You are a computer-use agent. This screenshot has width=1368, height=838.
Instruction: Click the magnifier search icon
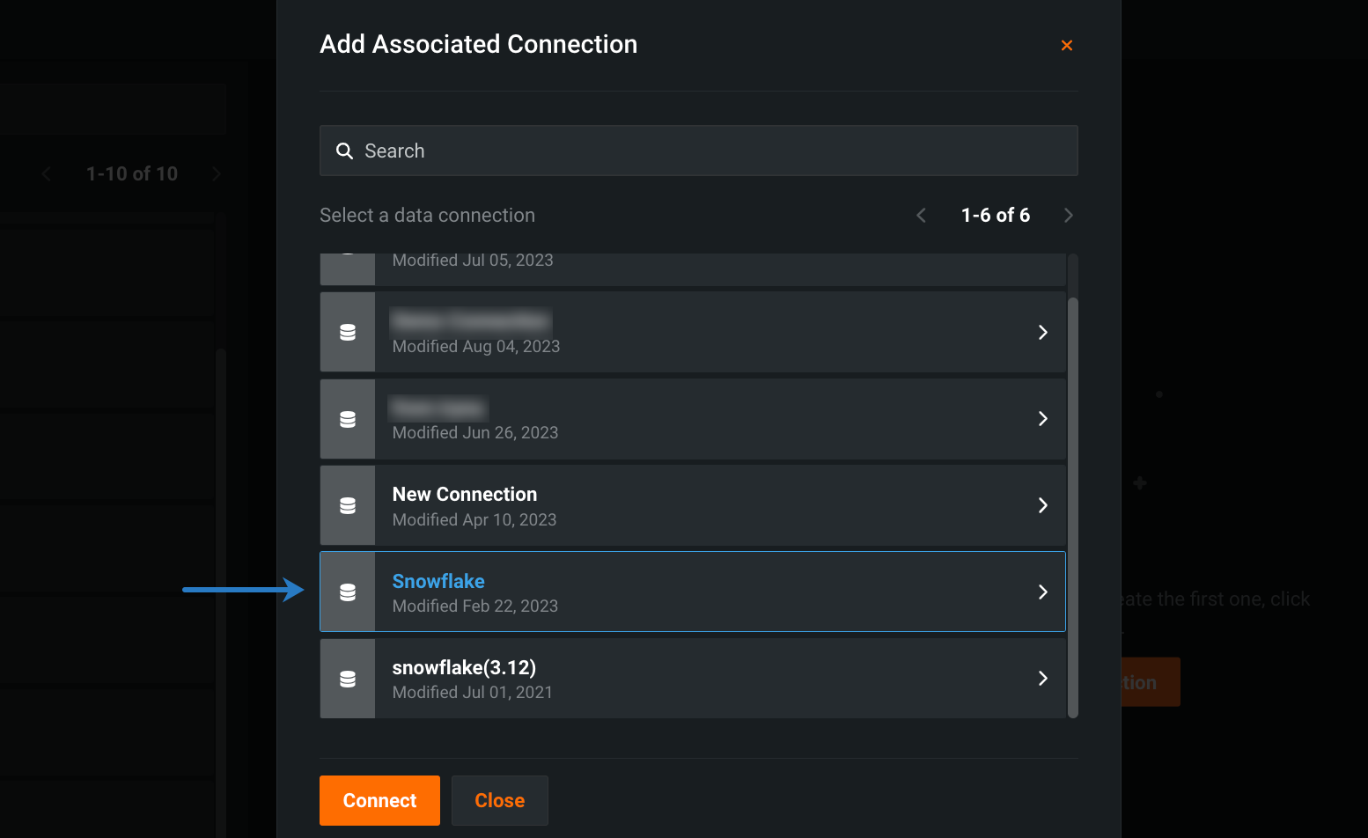(x=344, y=151)
